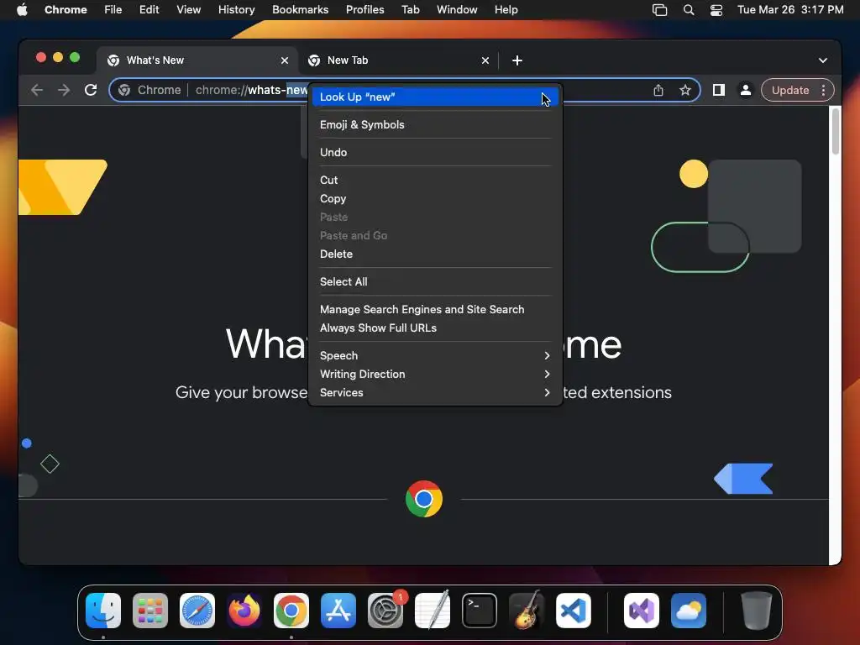The height and width of the screenshot is (645, 860).
Task: Click the share page icon
Action: (658, 90)
